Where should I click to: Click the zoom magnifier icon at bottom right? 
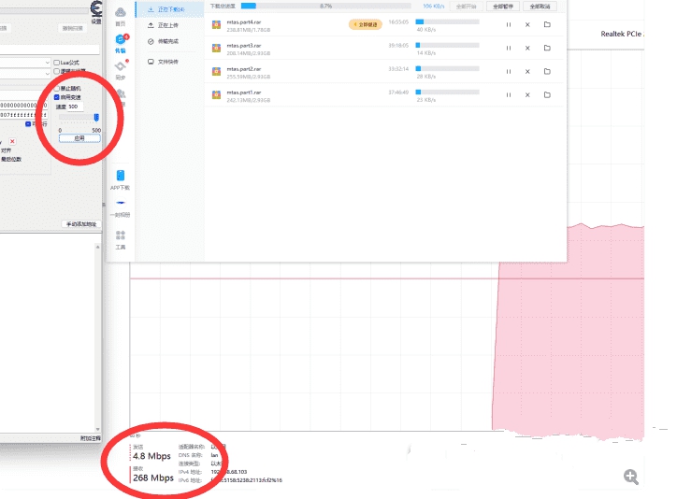click(x=631, y=477)
